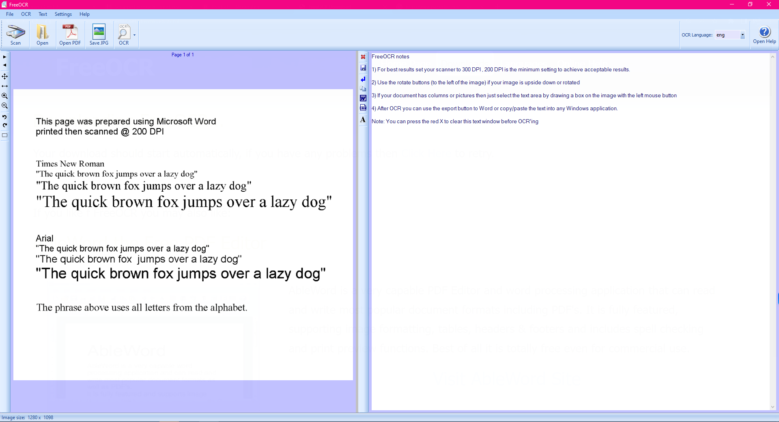Export text to Word icon

(x=363, y=98)
